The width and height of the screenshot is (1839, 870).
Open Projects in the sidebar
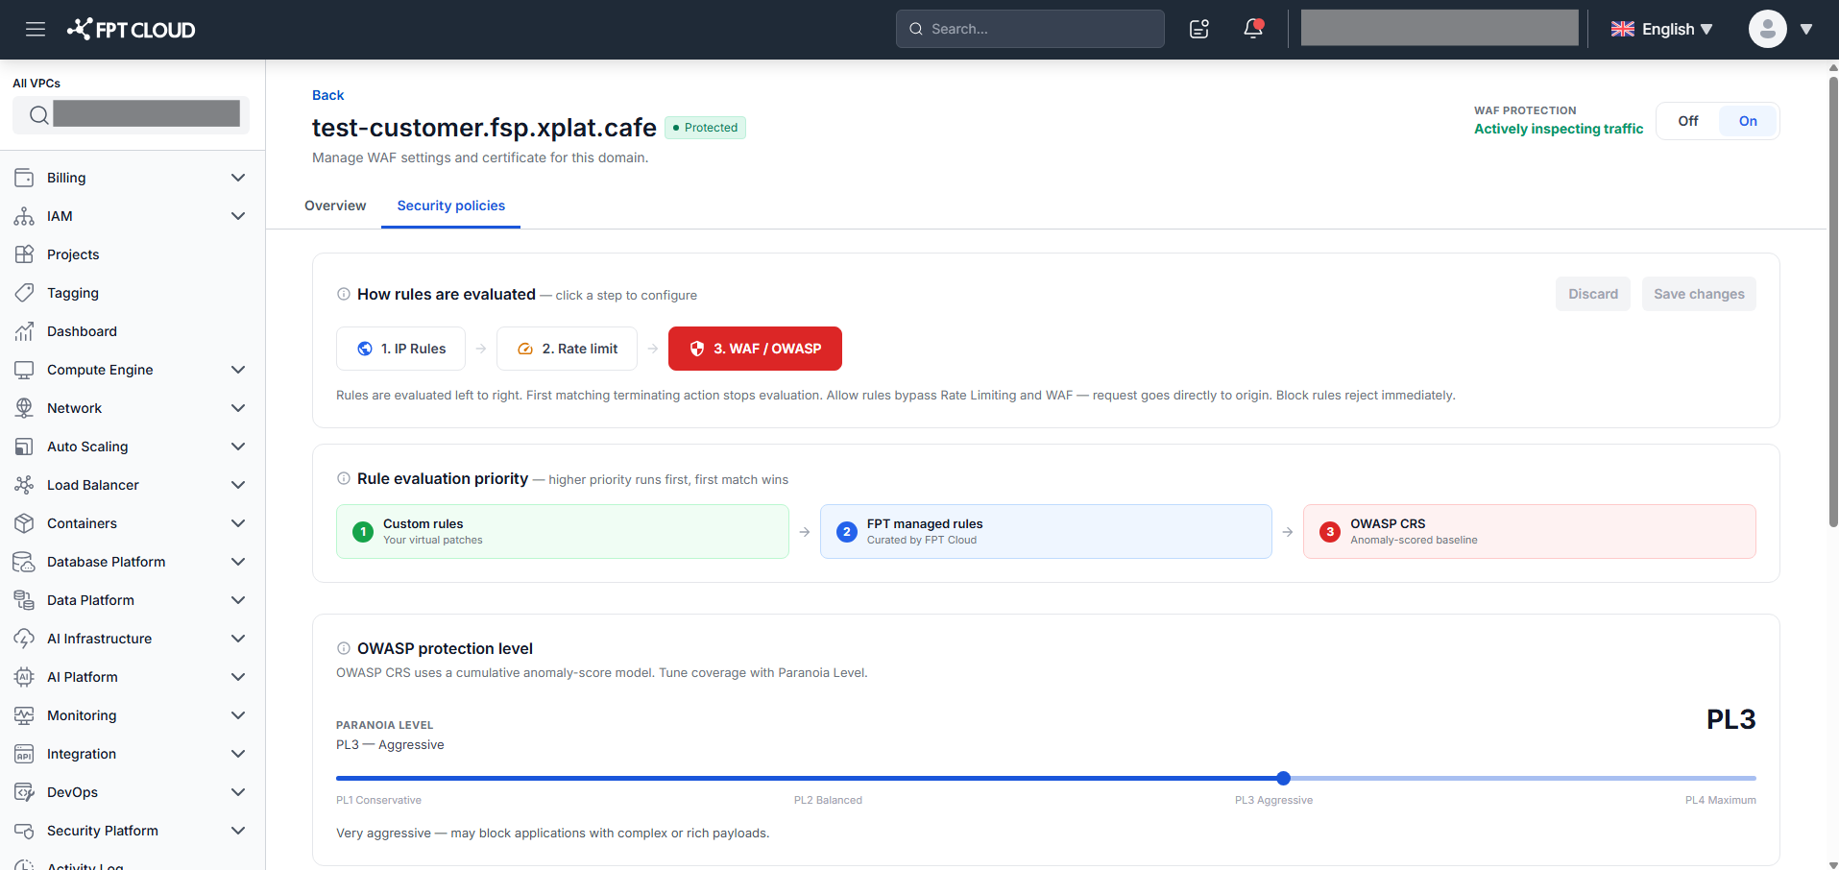click(73, 254)
